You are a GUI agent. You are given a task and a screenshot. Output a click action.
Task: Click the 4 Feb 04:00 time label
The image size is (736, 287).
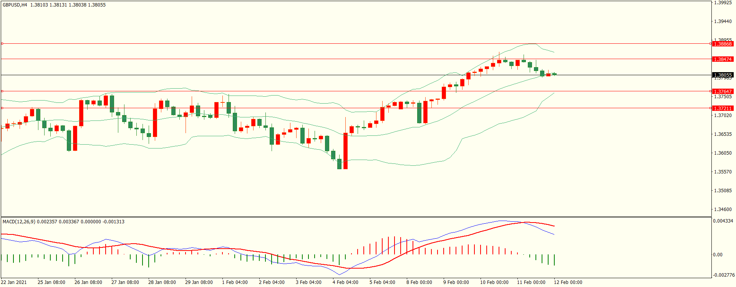click(345, 282)
